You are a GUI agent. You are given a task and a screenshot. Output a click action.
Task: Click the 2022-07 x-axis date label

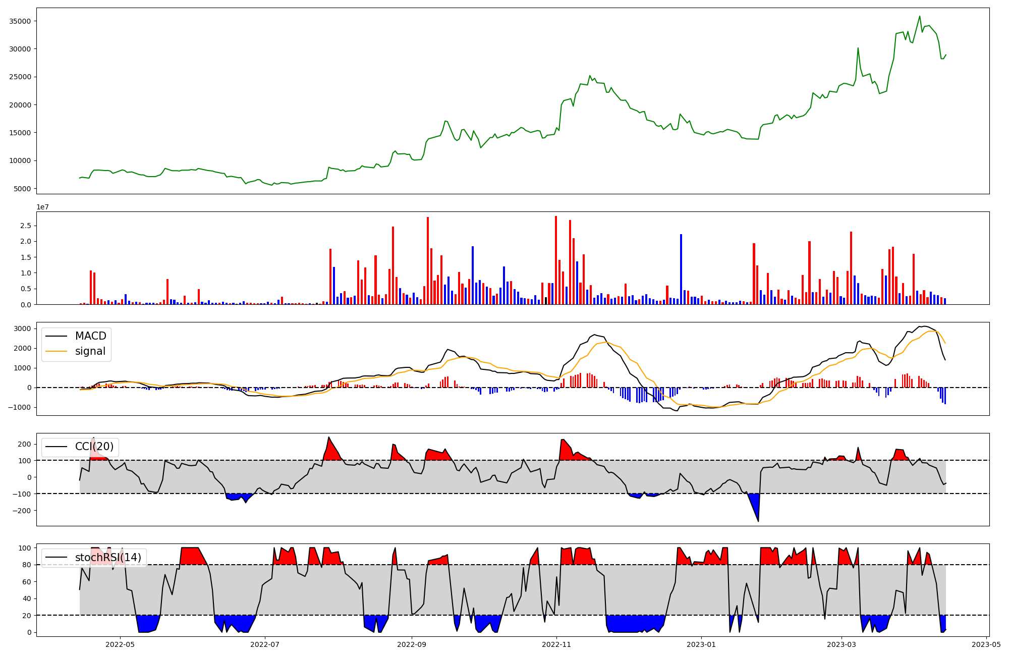pos(265,644)
